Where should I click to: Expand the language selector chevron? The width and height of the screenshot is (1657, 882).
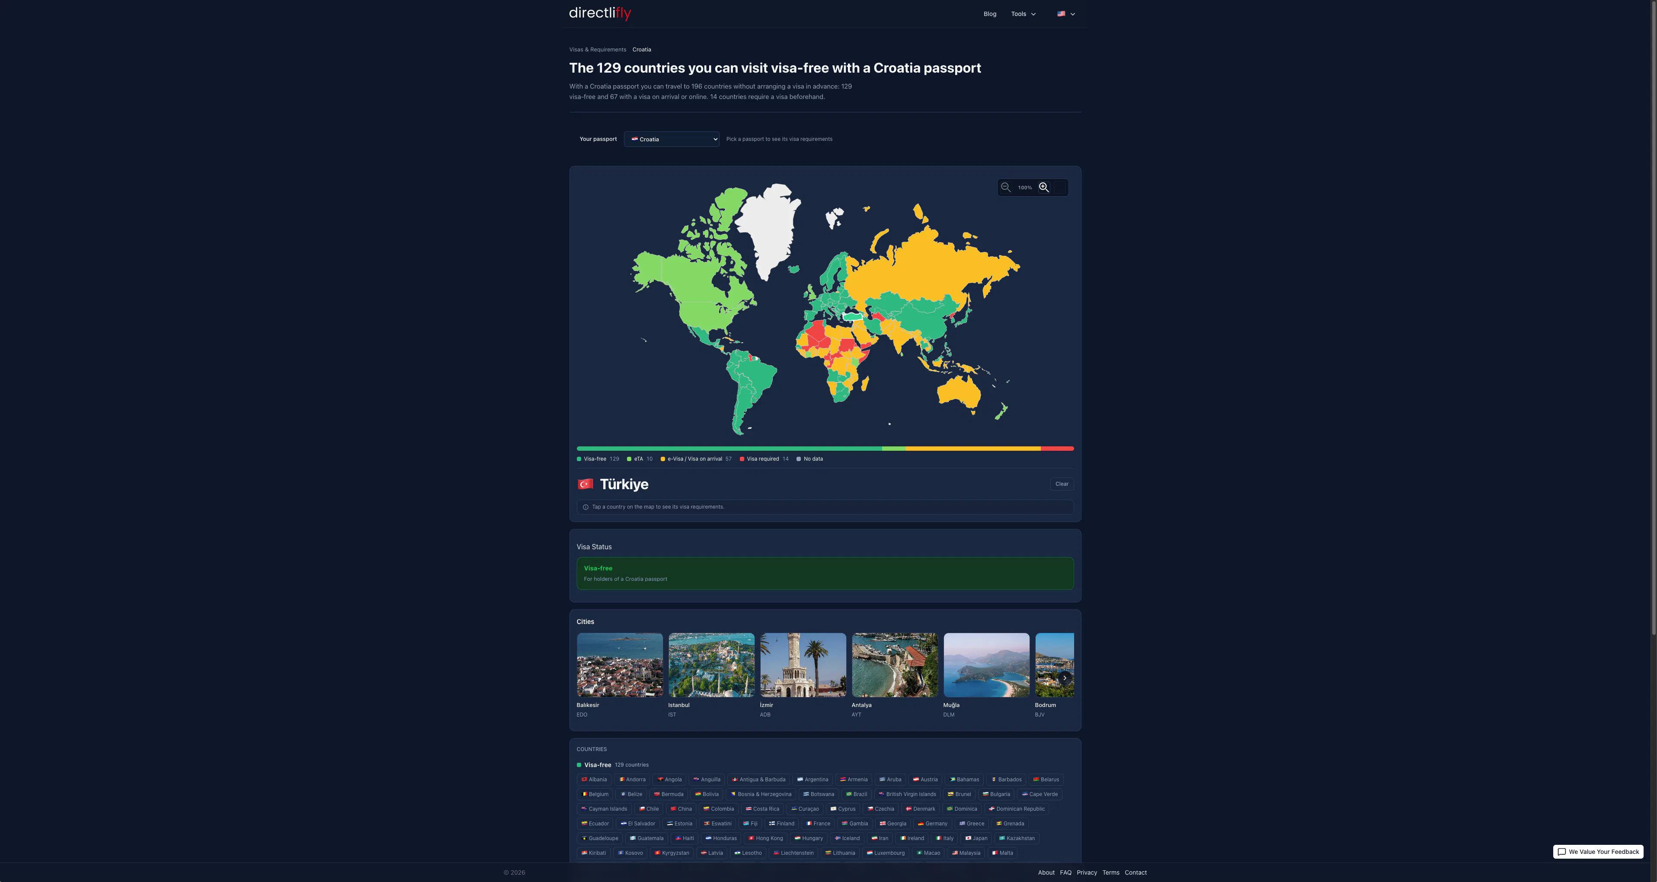[1072, 14]
